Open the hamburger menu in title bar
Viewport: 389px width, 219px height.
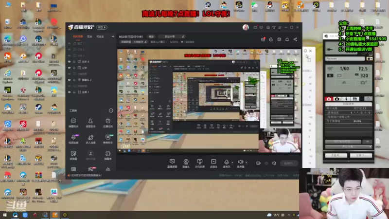(x=280, y=27)
